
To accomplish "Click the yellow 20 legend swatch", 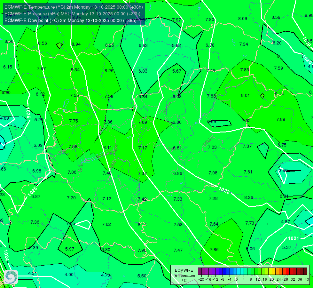I will [x=270, y=271].
